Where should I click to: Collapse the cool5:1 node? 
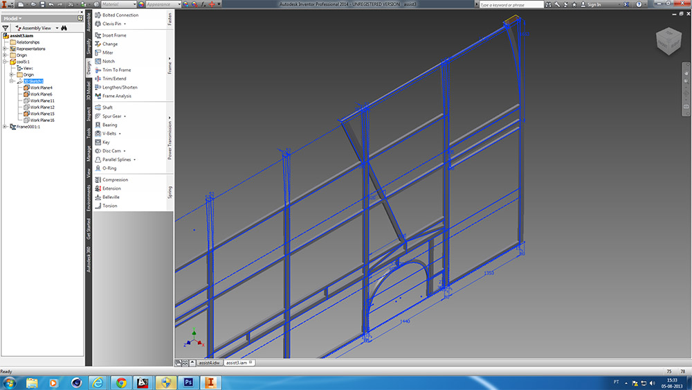click(5, 62)
